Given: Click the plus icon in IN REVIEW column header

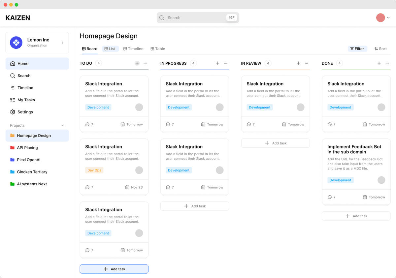Looking at the screenshot, I should 298,63.
